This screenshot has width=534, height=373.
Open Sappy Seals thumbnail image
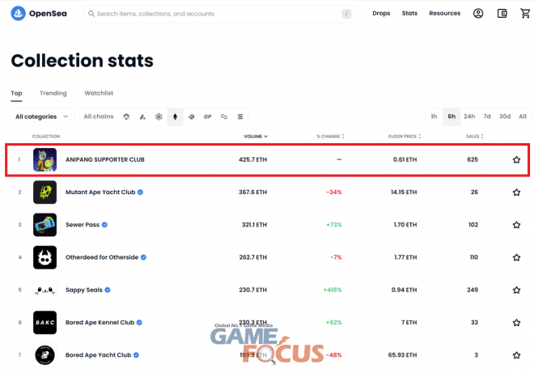point(45,290)
